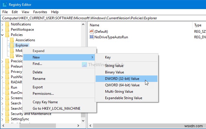
Task: Click tree pane scroll down arrow
Action: (x=83, y=121)
